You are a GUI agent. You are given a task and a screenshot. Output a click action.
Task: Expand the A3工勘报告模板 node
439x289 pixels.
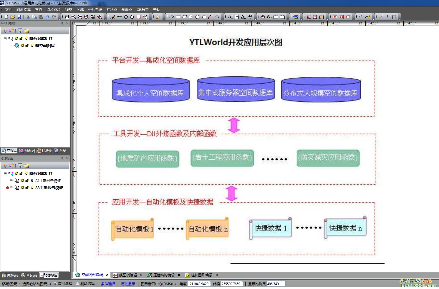tap(11, 188)
